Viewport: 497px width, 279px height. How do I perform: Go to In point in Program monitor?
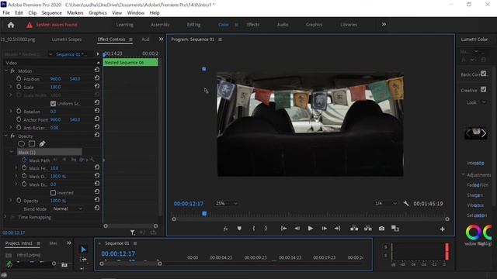point(283,229)
